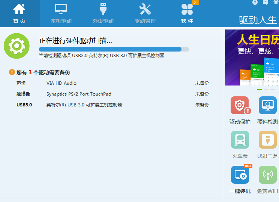The width and height of the screenshot is (279, 202).
Task: Open the 首页 home tab
Action: pos(19,13)
